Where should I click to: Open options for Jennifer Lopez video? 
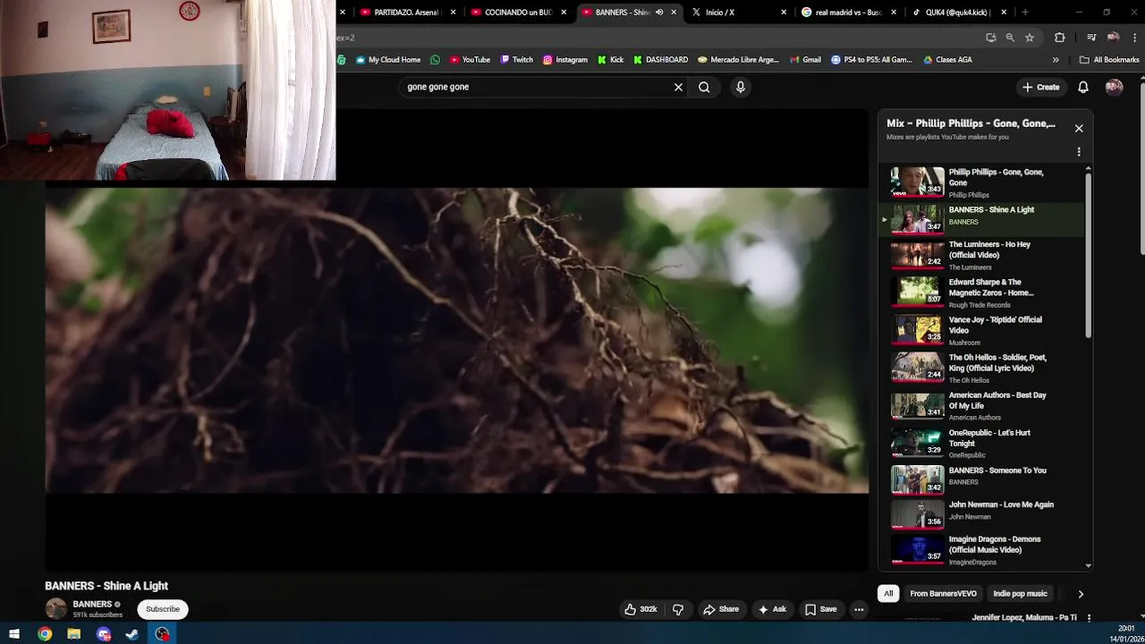coord(1088,618)
